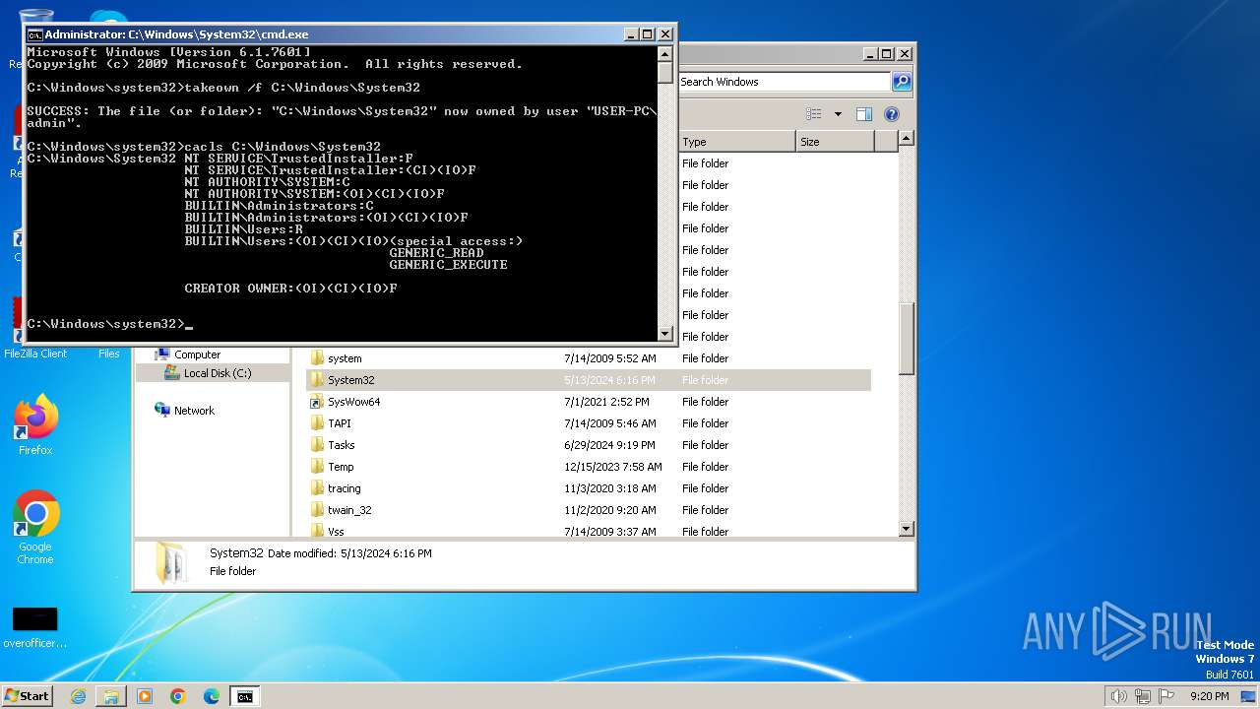Click the Explorer scrollbar down arrow
The height and width of the screenshot is (709, 1260).
click(x=907, y=530)
